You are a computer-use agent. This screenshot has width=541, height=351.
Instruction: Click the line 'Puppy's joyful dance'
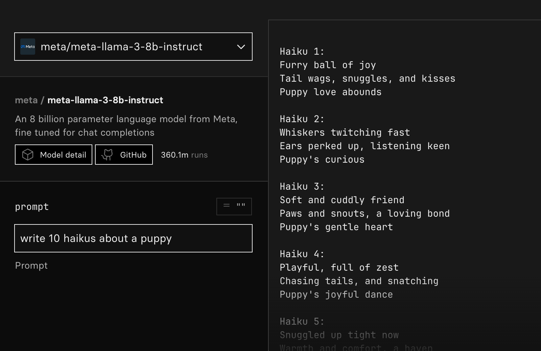(x=336, y=294)
